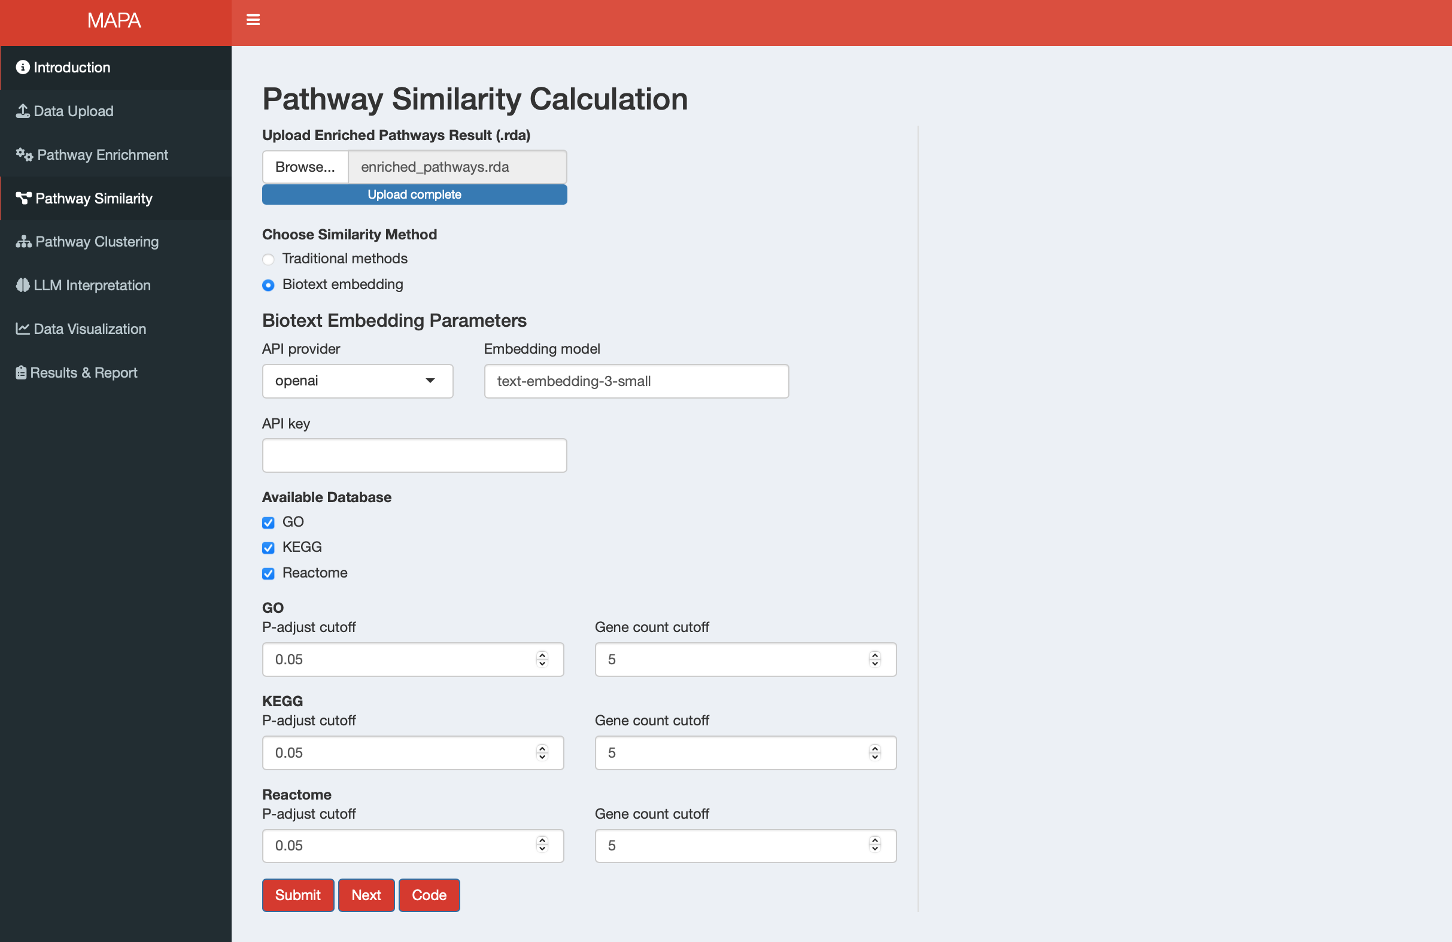Click the Reactome P-adjust cutoff 0.05 value

(x=289, y=846)
